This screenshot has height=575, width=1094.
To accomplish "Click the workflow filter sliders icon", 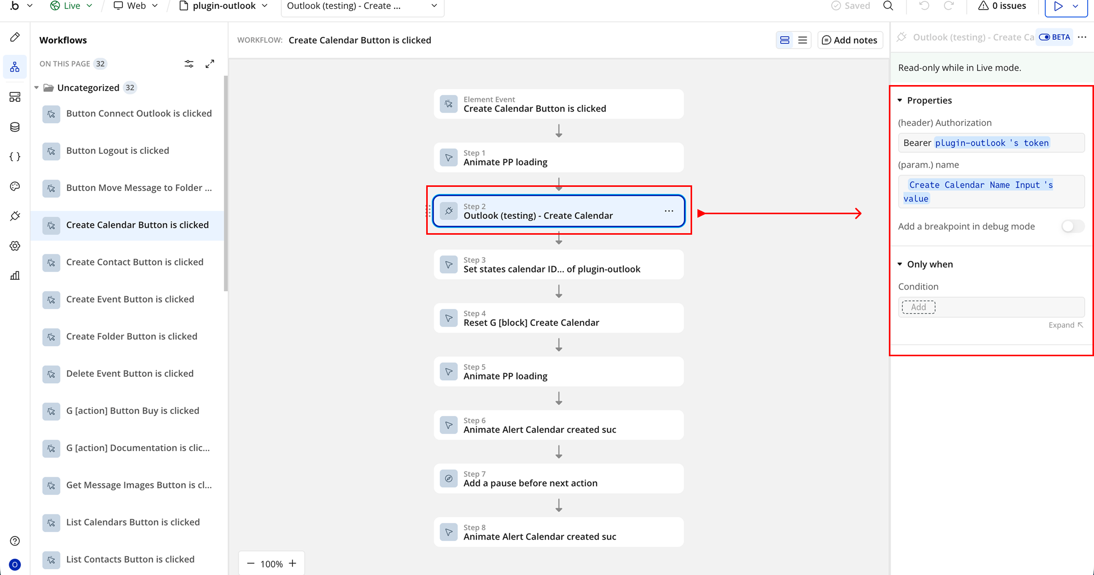I will click(189, 64).
